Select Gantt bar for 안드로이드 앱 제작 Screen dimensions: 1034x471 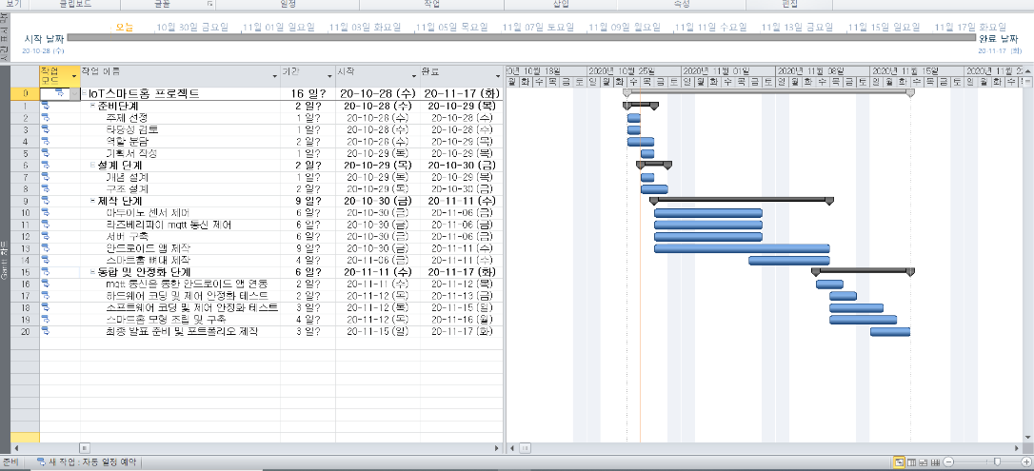point(742,248)
